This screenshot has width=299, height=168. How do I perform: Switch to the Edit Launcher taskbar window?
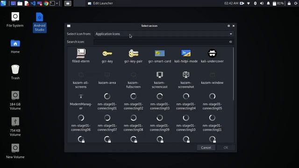[100, 3]
